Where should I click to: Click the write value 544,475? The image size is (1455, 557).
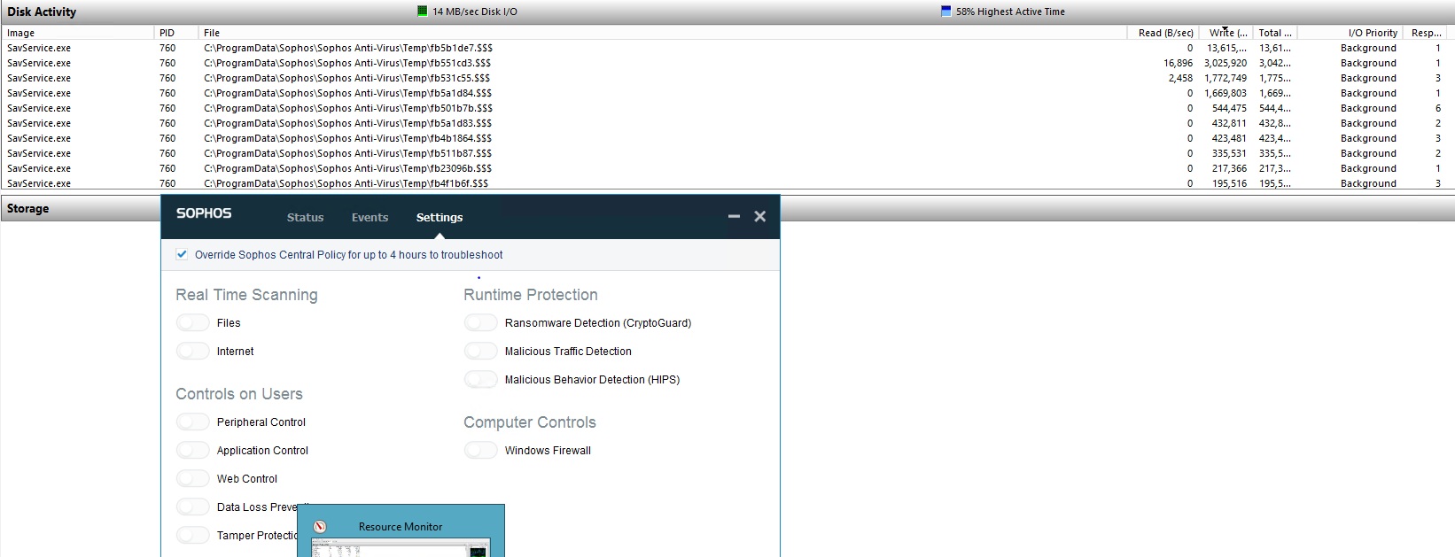coord(1229,108)
